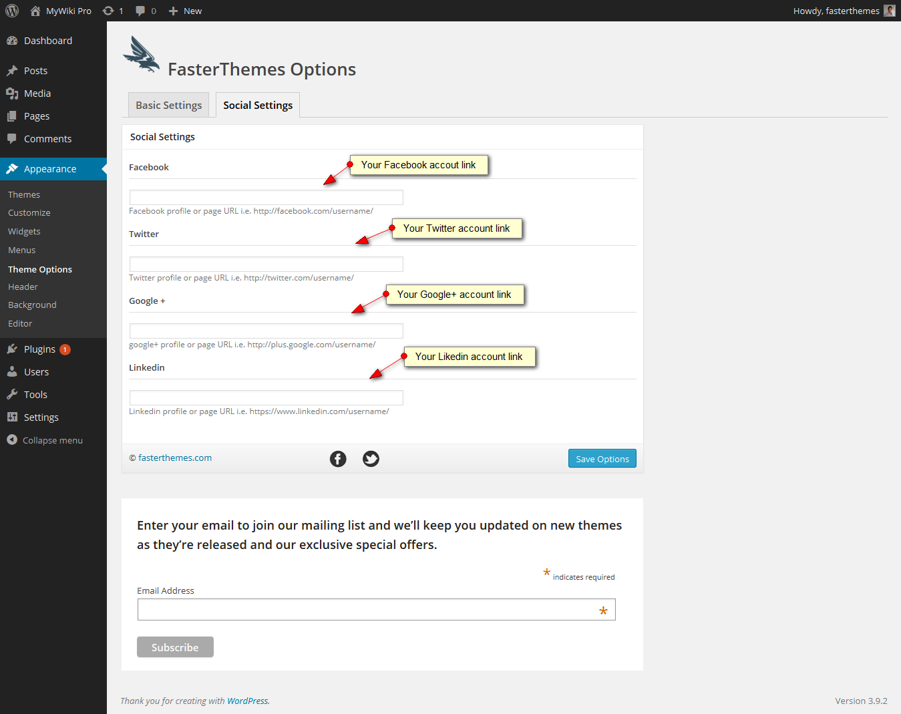Click the MyWiki Pro site name
The width and height of the screenshot is (901, 714).
click(69, 11)
